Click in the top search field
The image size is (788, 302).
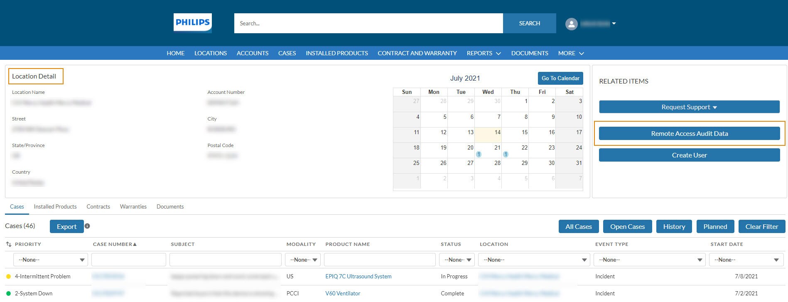click(x=368, y=23)
